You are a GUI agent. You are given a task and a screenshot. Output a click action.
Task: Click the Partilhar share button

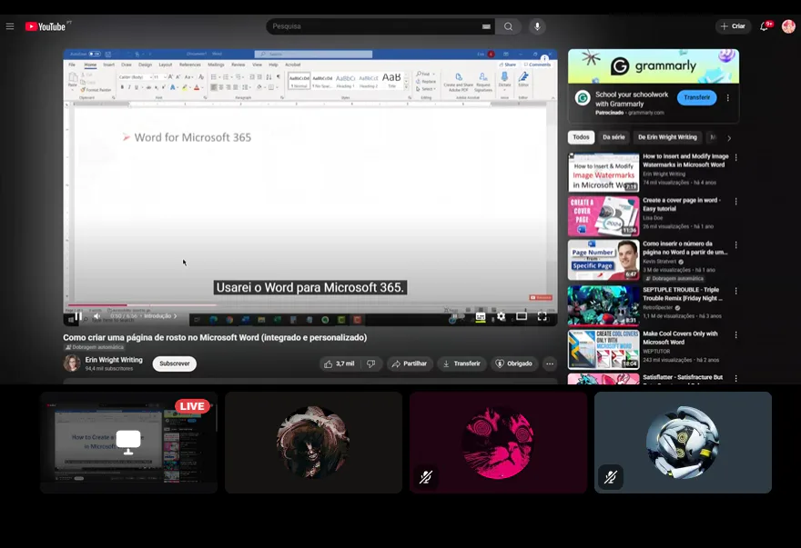coord(410,364)
